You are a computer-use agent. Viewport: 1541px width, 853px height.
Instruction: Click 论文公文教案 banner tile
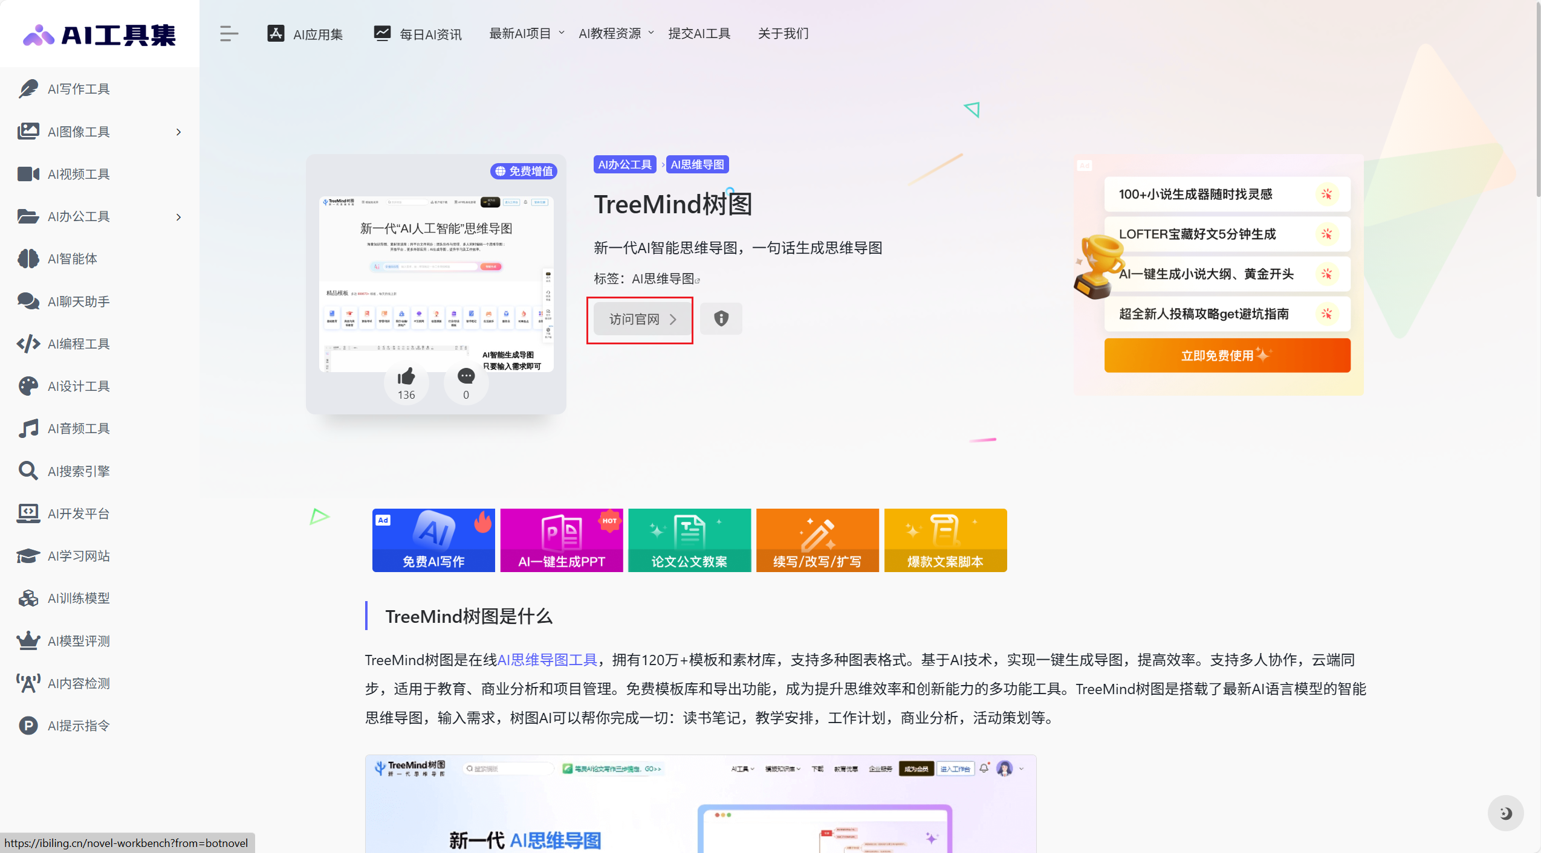click(x=689, y=540)
